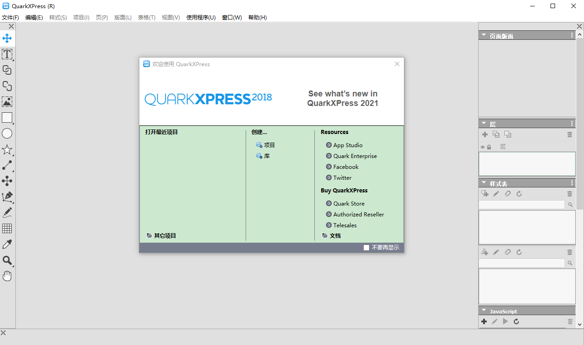584x345 pixels.
Task: Collapse the 样式表 panel triangle
Action: pyautogui.click(x=484, y=183)
